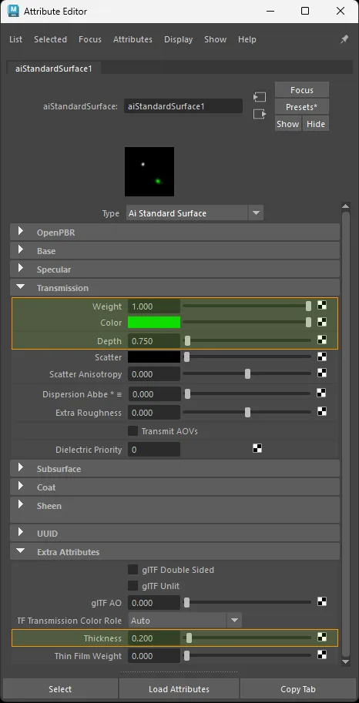Click the Focus button
Screen dimensions: 359x703
301,89
